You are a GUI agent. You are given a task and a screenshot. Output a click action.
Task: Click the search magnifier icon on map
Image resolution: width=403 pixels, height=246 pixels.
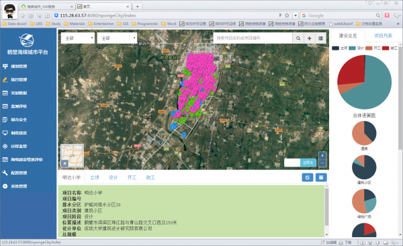[x=298, y=38]
